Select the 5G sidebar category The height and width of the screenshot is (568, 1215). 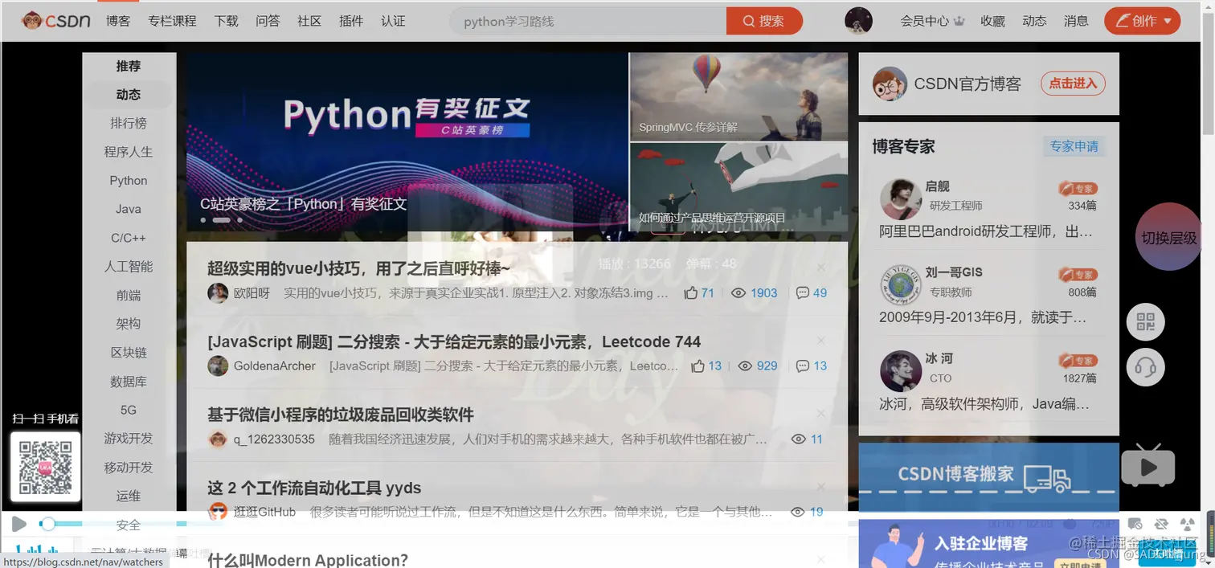coord(129,410)
